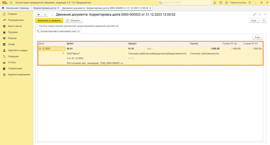Open the notifications bell icon
This screenshot has width=270, height=145.
215,3
